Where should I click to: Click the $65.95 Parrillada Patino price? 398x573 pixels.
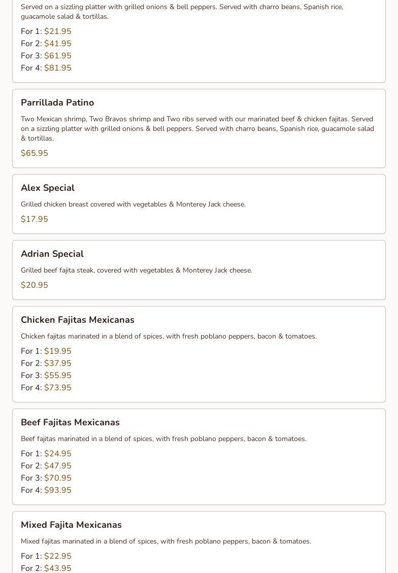point(35,153)
